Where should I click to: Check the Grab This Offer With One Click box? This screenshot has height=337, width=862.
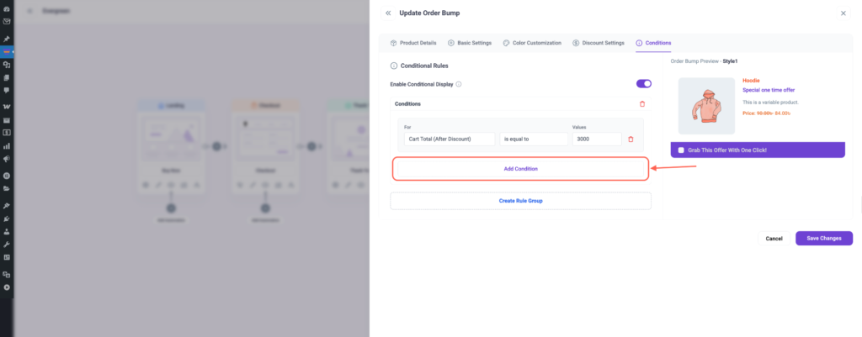[681, 150]
